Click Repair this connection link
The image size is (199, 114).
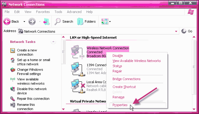pyautogui.click(x=33, y=99)
